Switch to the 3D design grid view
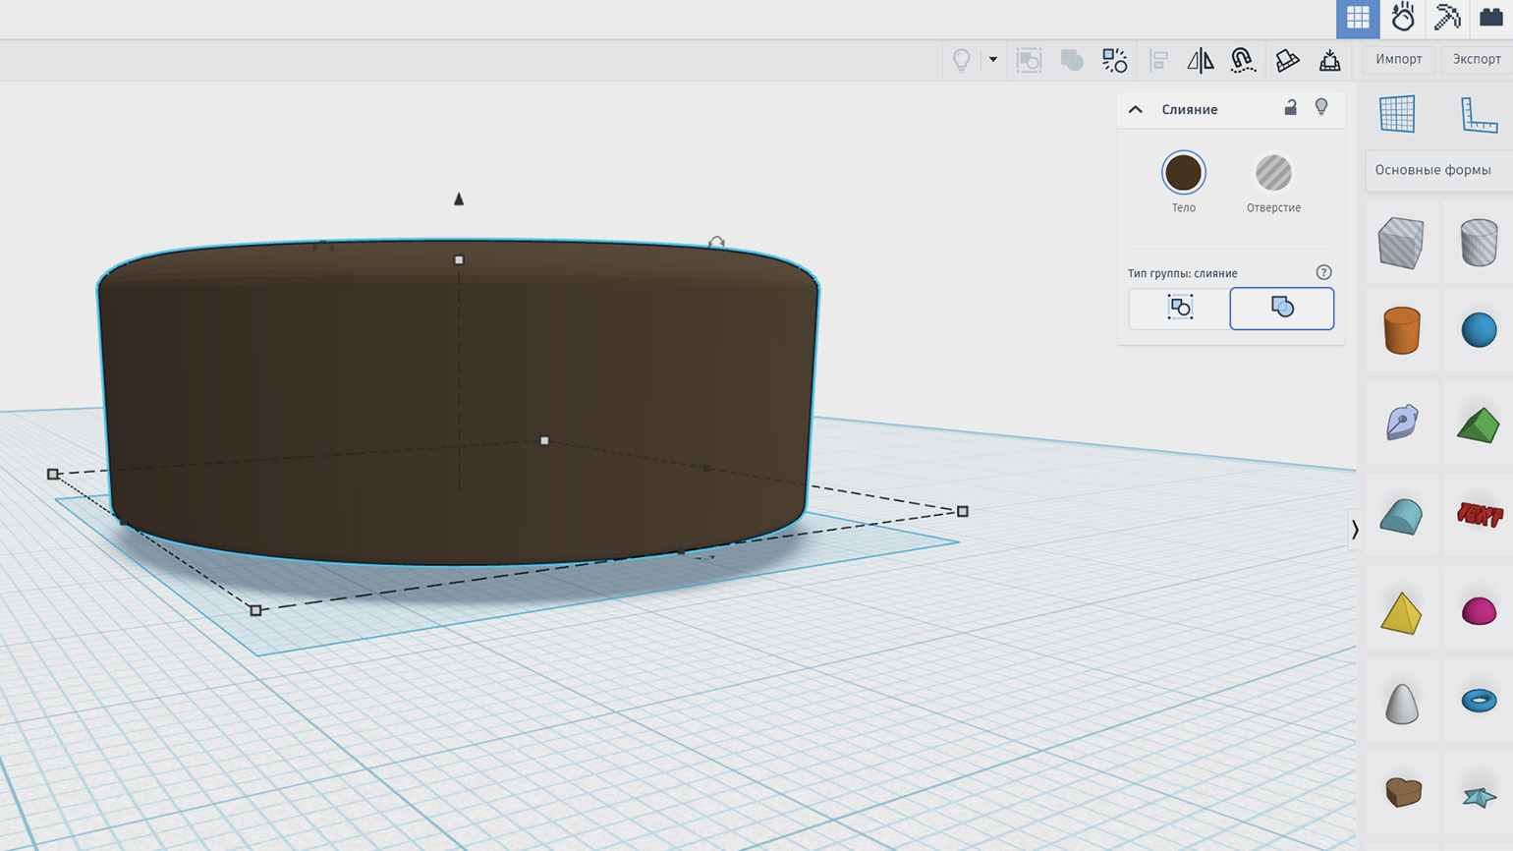 tap(1358, 18)
